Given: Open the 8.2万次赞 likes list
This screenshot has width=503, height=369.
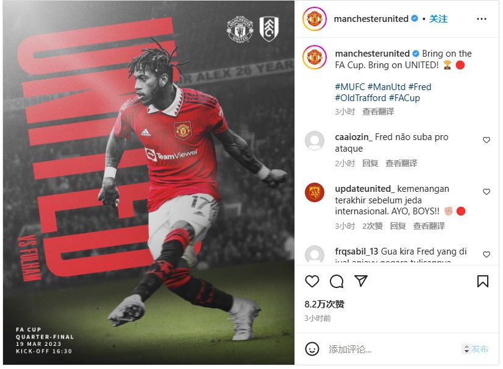Looking at the screenshot, I should pos(324,304).
